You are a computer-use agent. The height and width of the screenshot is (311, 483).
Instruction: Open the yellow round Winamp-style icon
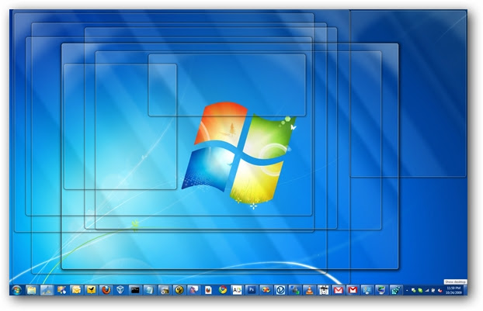179,290
